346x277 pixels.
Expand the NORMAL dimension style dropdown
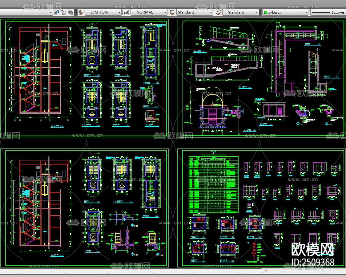[165, 12]
